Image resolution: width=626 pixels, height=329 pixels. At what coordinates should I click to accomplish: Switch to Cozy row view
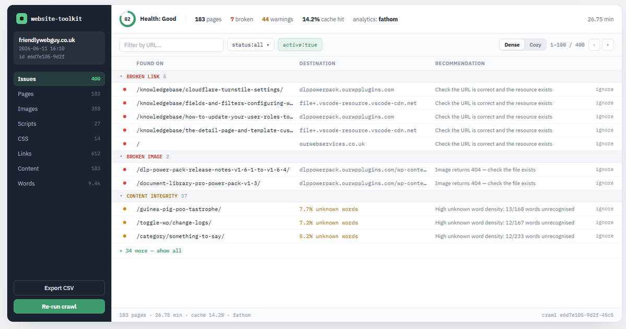click(535, 45)
